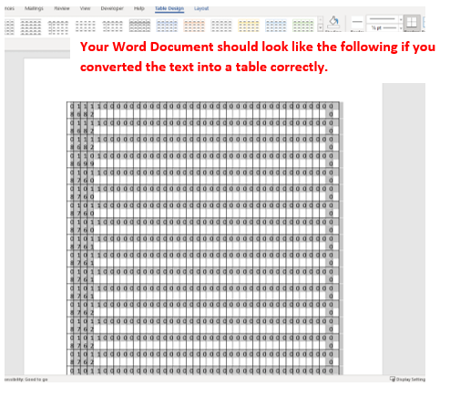Apply the green table style thumbnail
The height and width of the screenshot is (397, 450).
(303, 26)
